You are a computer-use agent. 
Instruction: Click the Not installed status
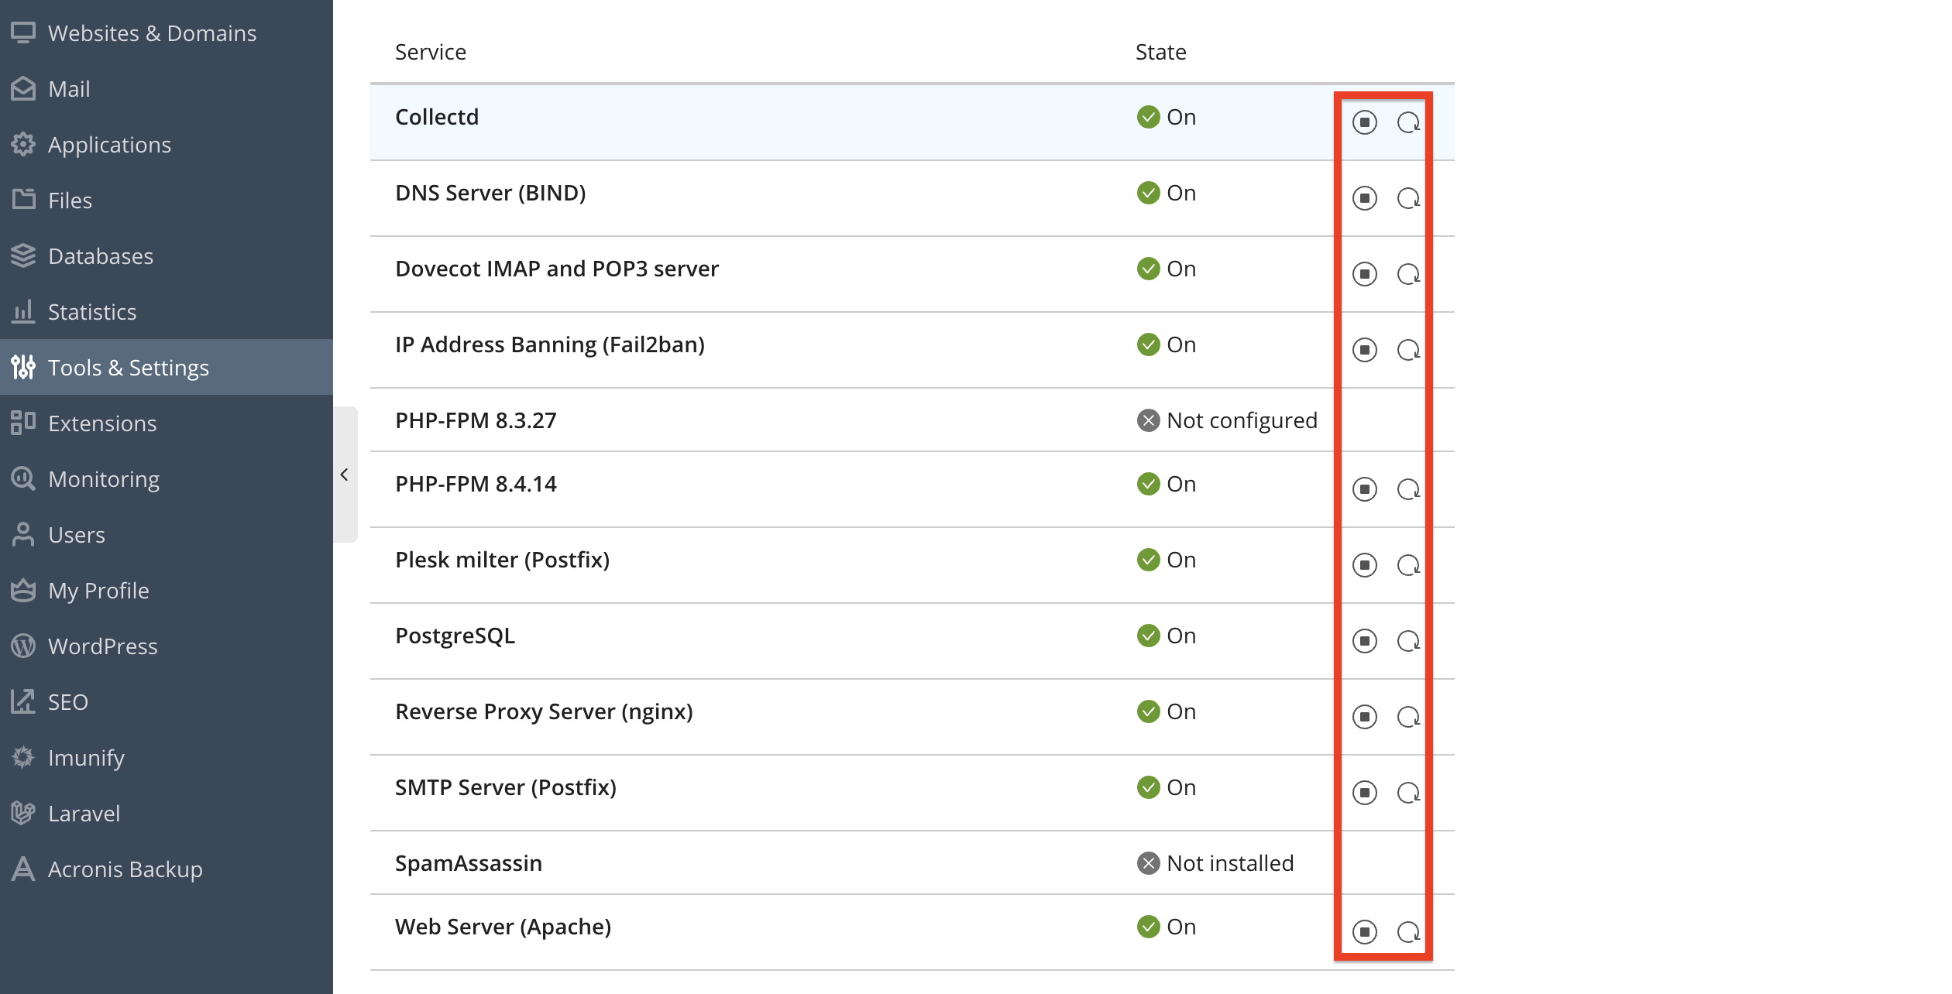coord(1215,863)
